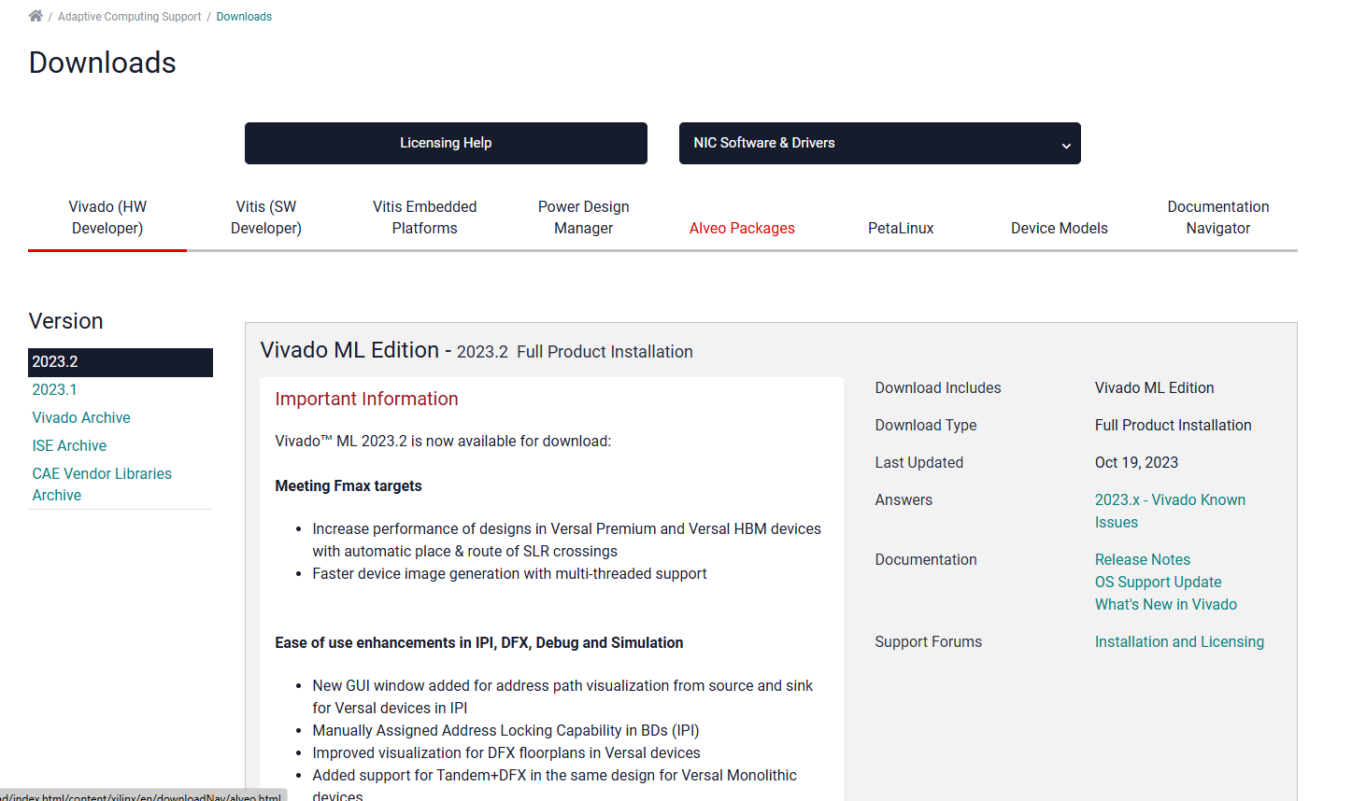Click the 'Download Type' label
Screen dimensions: 1366x801
(926, 425)
